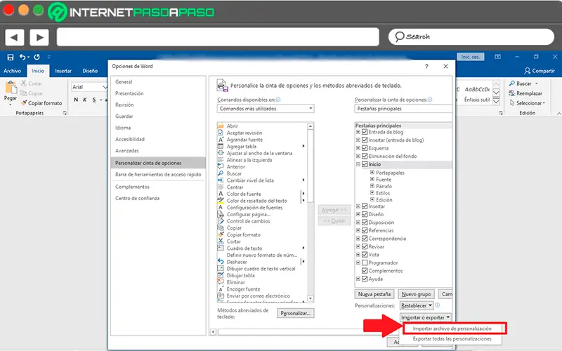This screenshot has height=351, width=562.
Task: Uncheck the Inicio tab checkbox
Action: 365,164
